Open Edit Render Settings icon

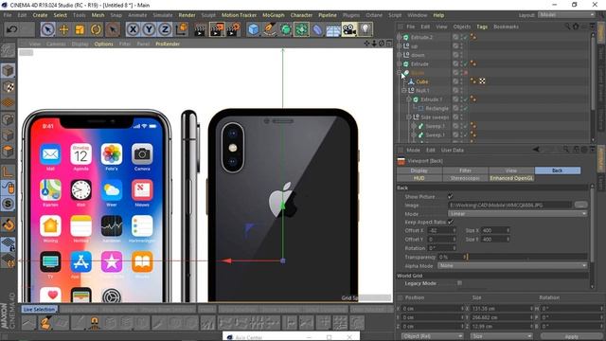[x=234, y=29]
